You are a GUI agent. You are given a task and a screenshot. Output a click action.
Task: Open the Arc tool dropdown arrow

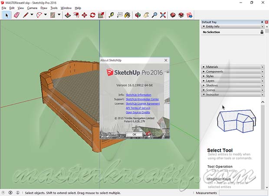[x=46, y=15]
